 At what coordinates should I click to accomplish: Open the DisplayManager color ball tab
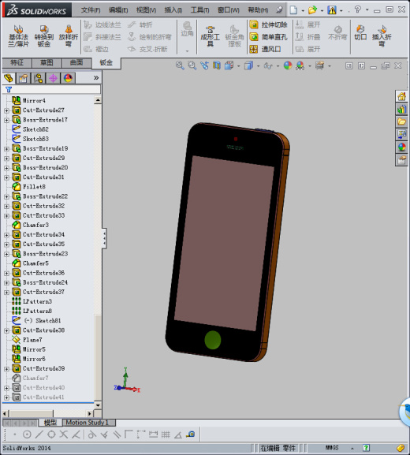pyautogui.click(x=68, y=78)
